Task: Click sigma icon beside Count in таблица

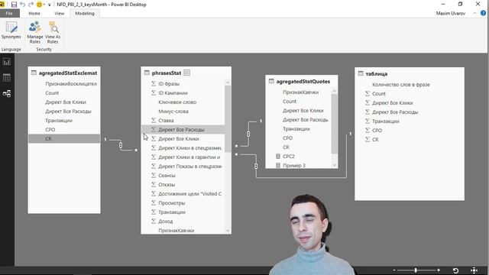Action: [x=368, y=93]
